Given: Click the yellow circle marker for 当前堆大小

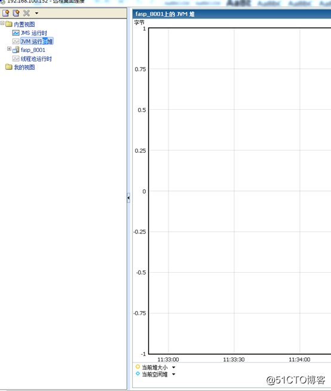Looking at the screenshot, I should click(x=137, y=367).
